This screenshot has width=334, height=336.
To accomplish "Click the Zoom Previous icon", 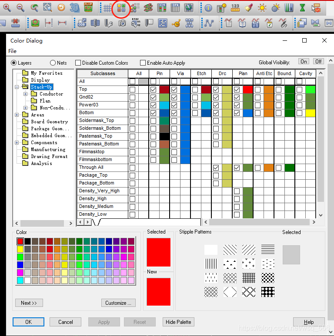I will coord(34,8).
